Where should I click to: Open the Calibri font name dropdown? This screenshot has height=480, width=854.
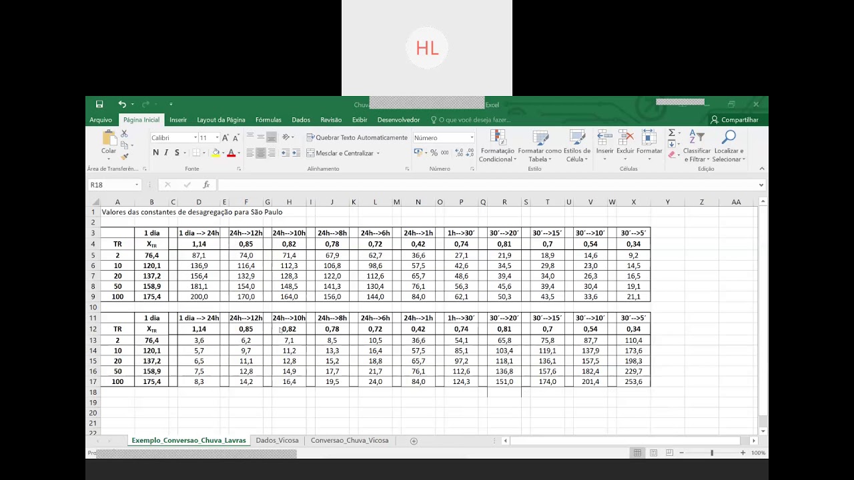[x=195, y=138]
